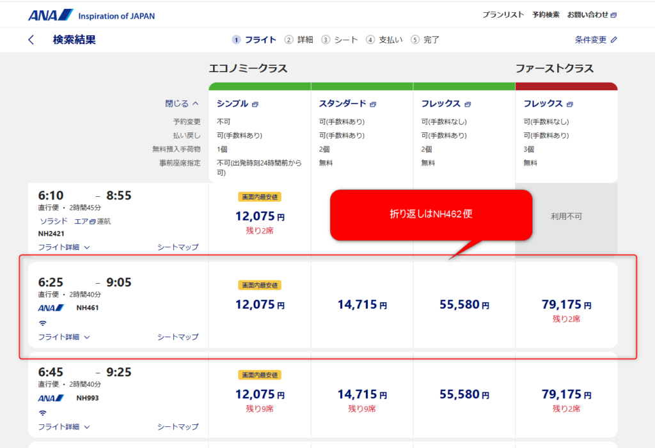Image resolution: width=655 pixels, height=448 pixels.
Task: Open the info popup icon next to シンプル
Action: pos(255,104)
